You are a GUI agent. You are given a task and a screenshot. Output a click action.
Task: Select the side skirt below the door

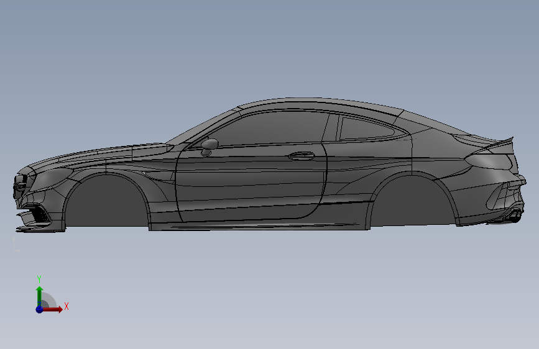260,225
